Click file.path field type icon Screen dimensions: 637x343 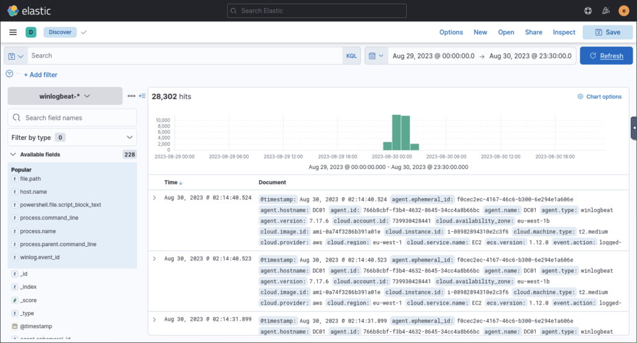pos(15,178)
